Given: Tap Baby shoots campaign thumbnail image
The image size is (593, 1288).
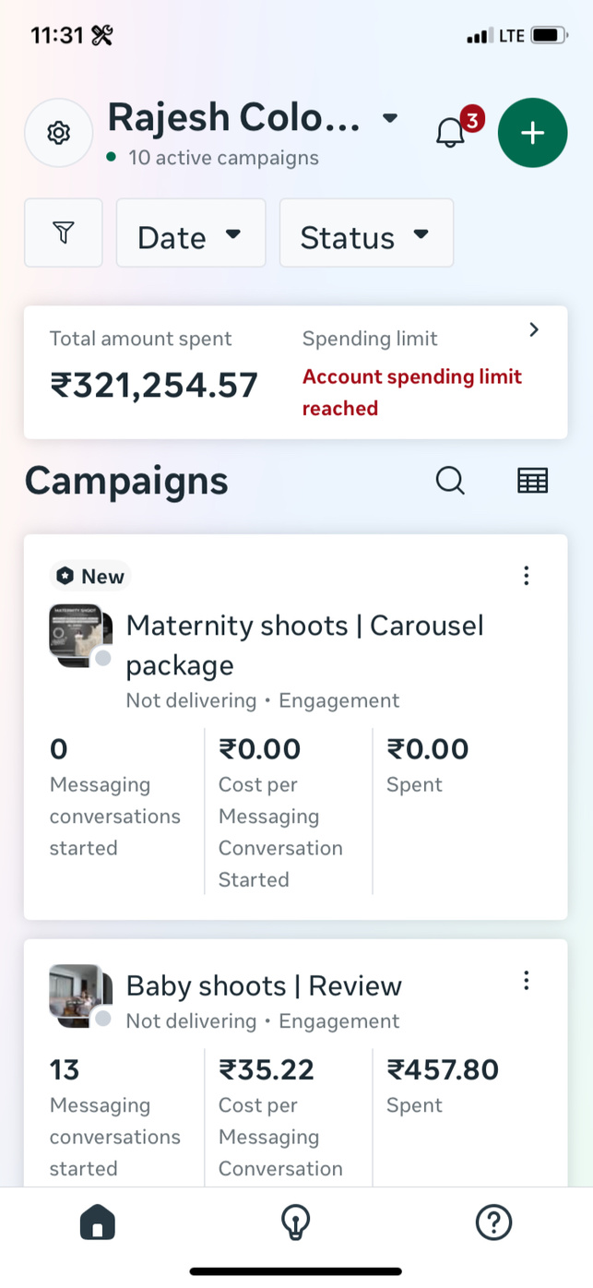Looking at the screenshot, I should click(x=79, y=996).
